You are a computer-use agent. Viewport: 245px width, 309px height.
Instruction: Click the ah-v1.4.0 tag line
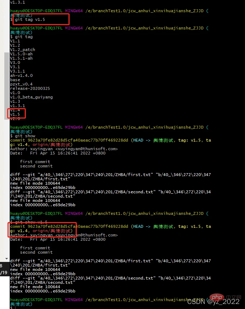21,75
